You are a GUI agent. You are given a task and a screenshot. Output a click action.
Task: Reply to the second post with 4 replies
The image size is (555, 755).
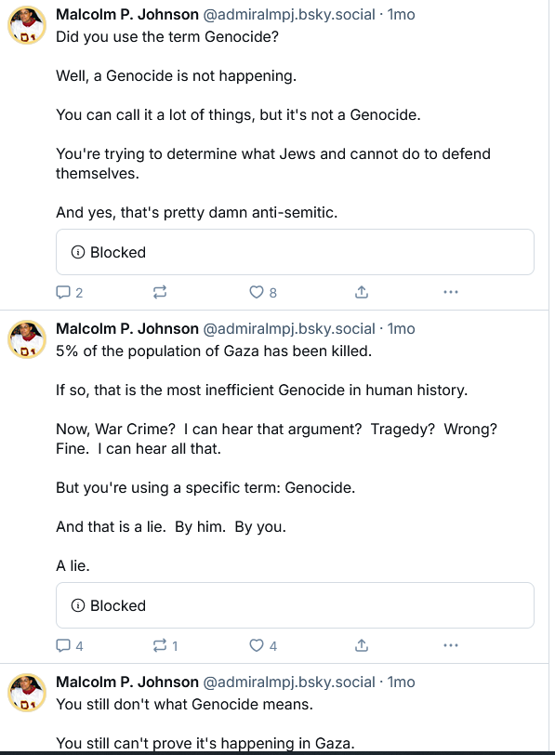pyautogui.click(x=70, y=645)
